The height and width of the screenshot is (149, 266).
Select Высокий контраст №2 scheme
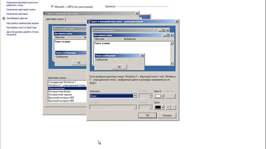pos(61,98)
